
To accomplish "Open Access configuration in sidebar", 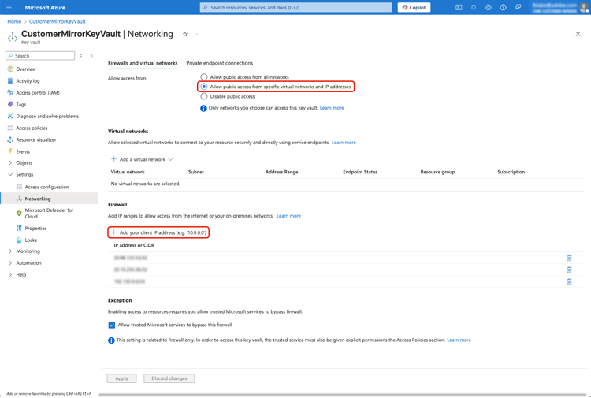I will 46,187.
